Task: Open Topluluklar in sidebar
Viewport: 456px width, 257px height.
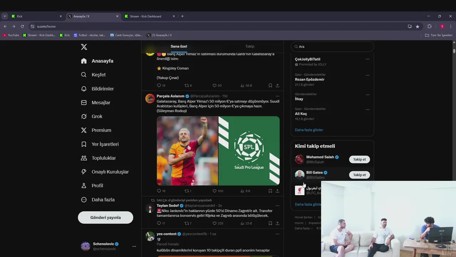Action: tap(98, 158)
